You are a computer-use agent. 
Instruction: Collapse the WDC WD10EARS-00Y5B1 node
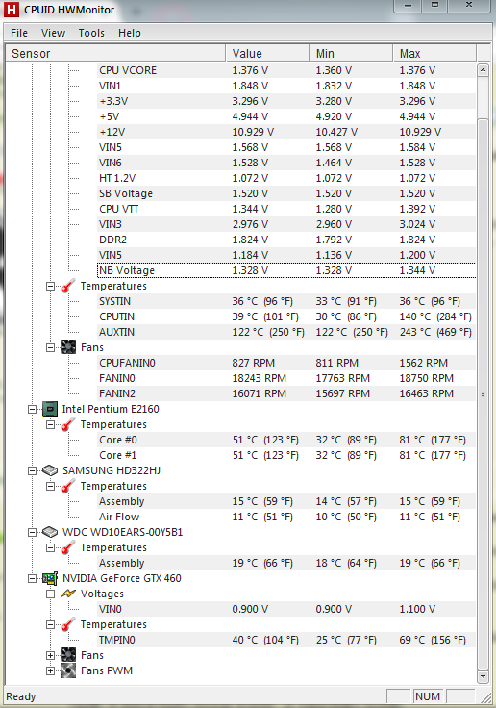click(x=32, y=532)
